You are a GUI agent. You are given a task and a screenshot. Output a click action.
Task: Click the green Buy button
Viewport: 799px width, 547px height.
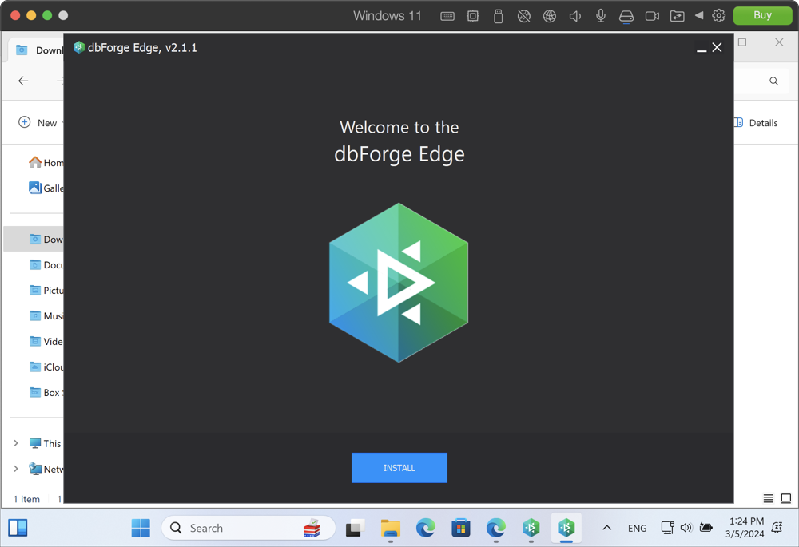tap(762, 15)
